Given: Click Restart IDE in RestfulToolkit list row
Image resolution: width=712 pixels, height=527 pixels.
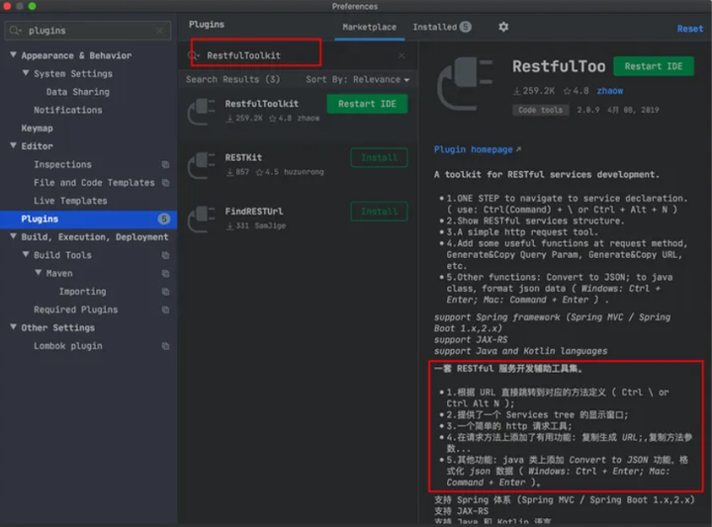Looking at the screenshot, I should pyautogui.click(x=367, y=104).
